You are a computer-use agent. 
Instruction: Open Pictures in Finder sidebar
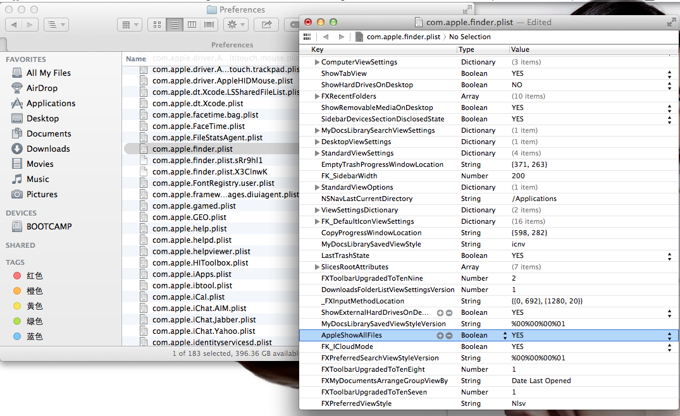pyautogui.click(x=42, y=194)
